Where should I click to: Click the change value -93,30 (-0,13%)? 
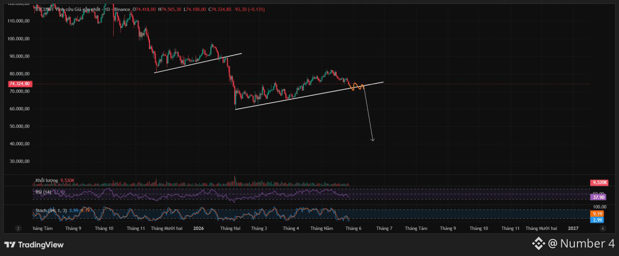tap(250, 9)
